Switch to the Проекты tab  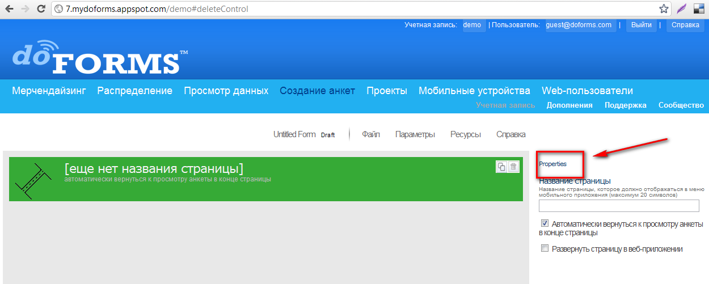pyautogui.click(x=387, y=91)
